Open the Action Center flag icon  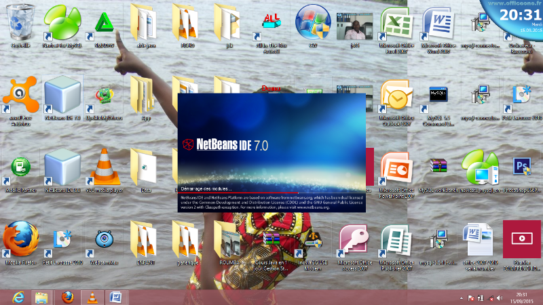(471, 298)
